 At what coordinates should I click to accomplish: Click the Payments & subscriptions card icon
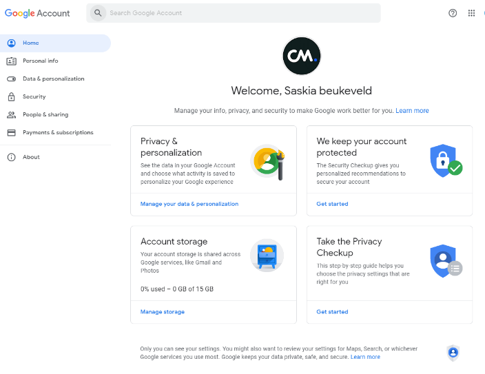click(x=11, y=132)
